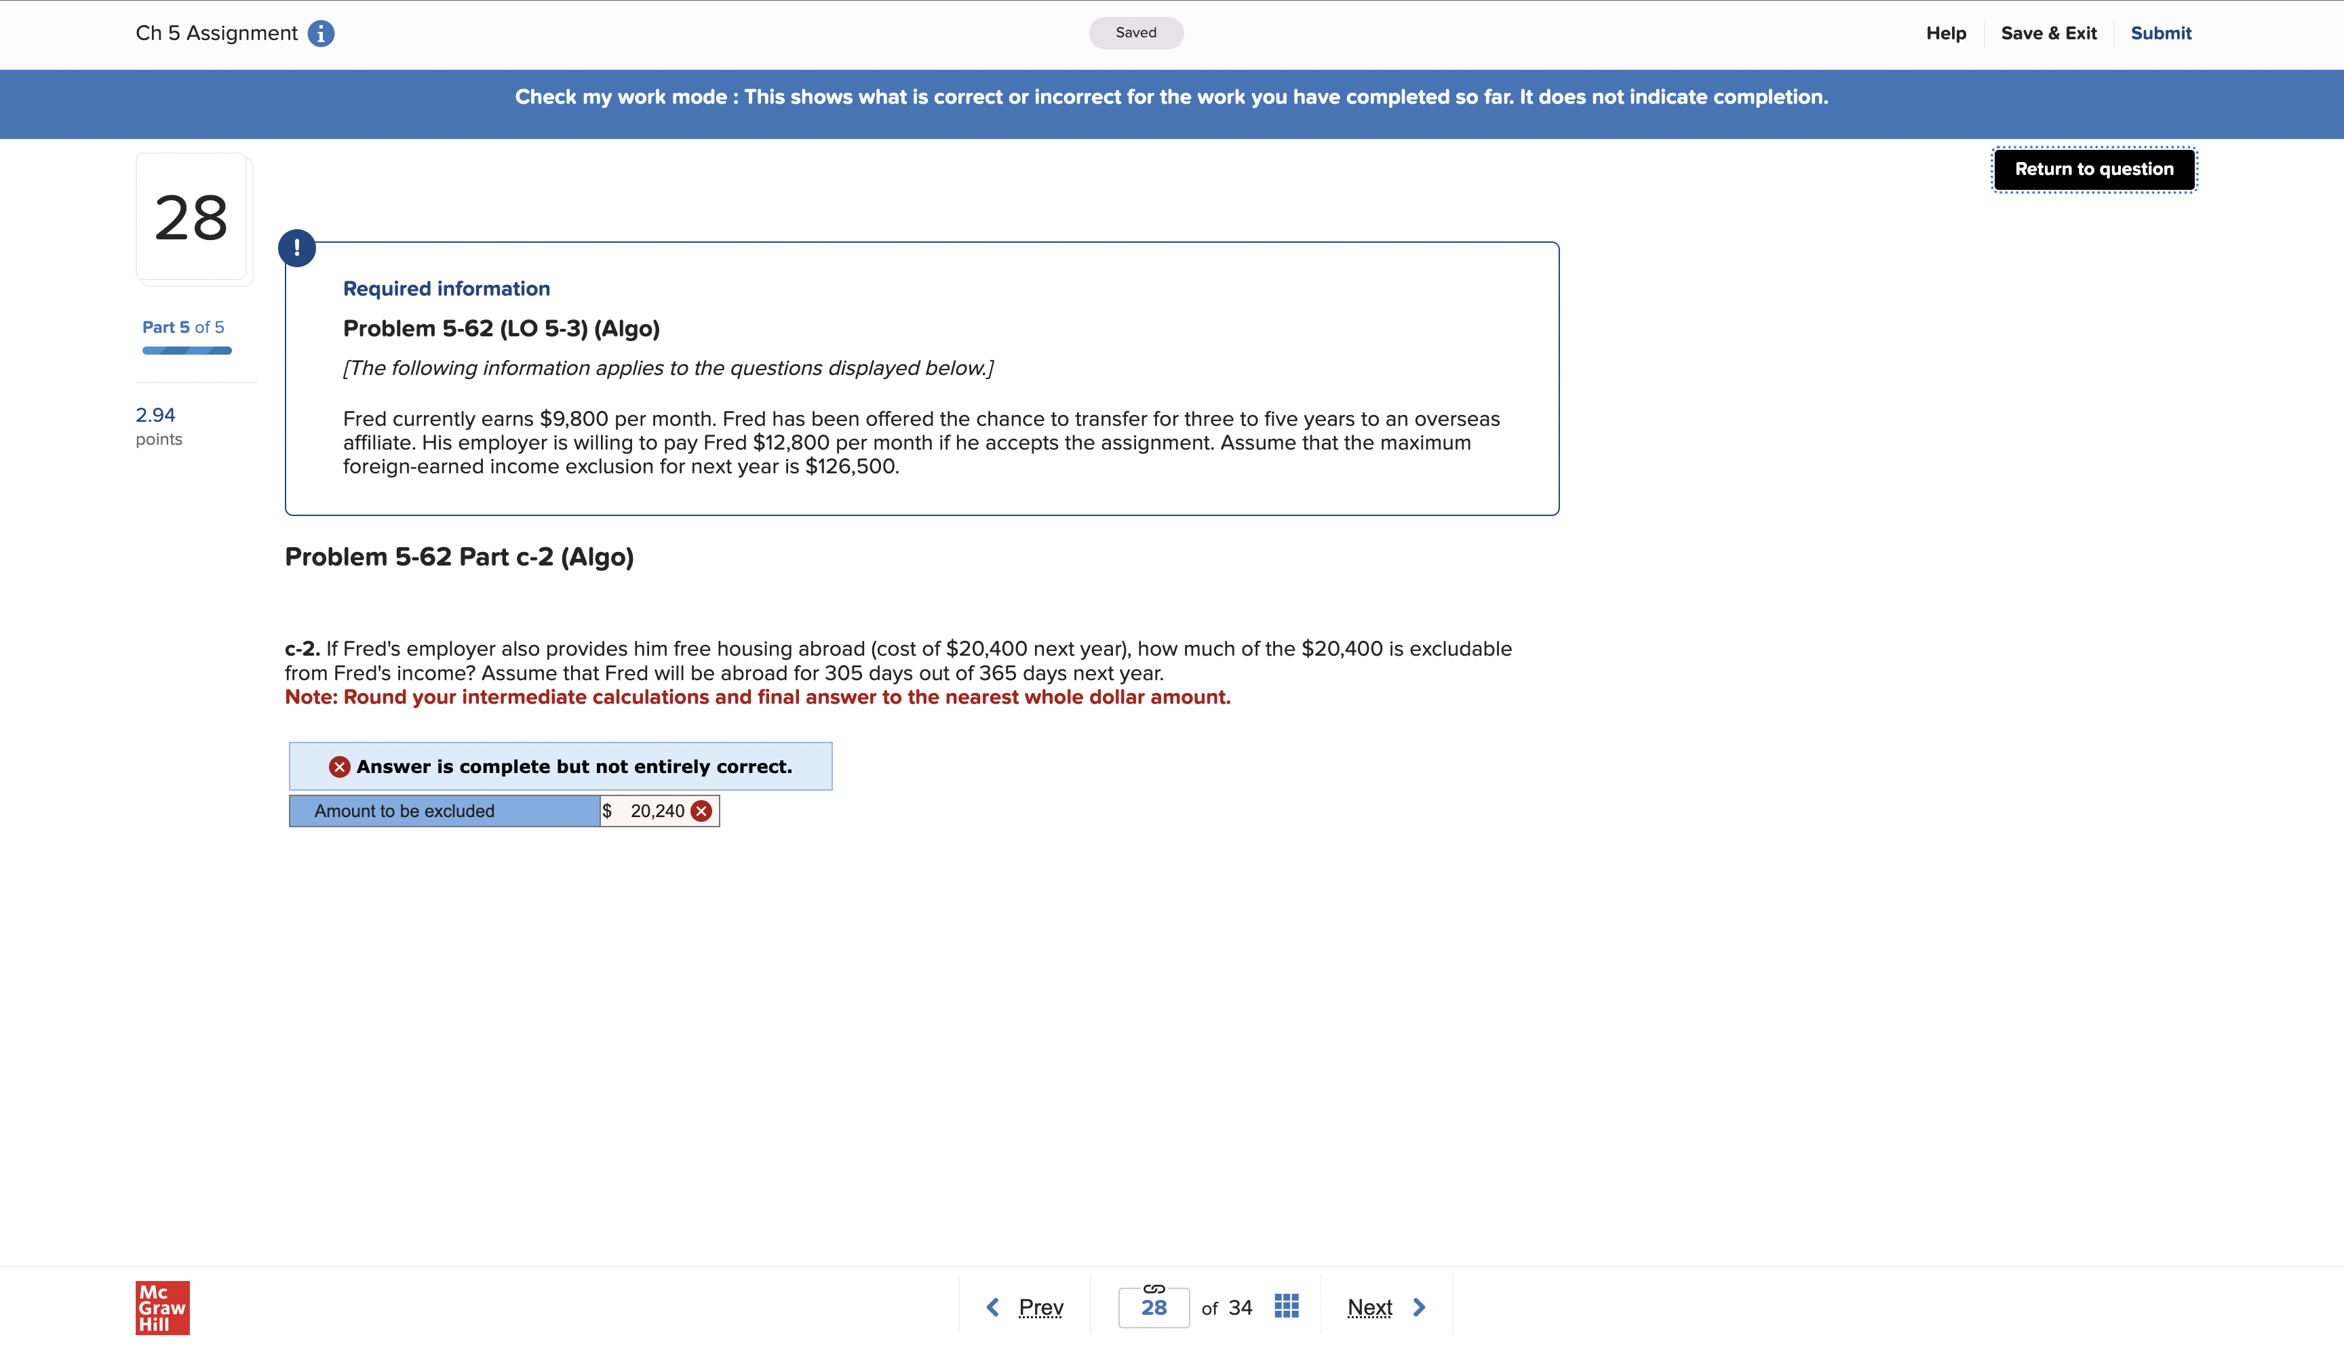Click the error X in the feedback banner
The height and width of the screenshot is (1346, 2344).
click(339, 766)
